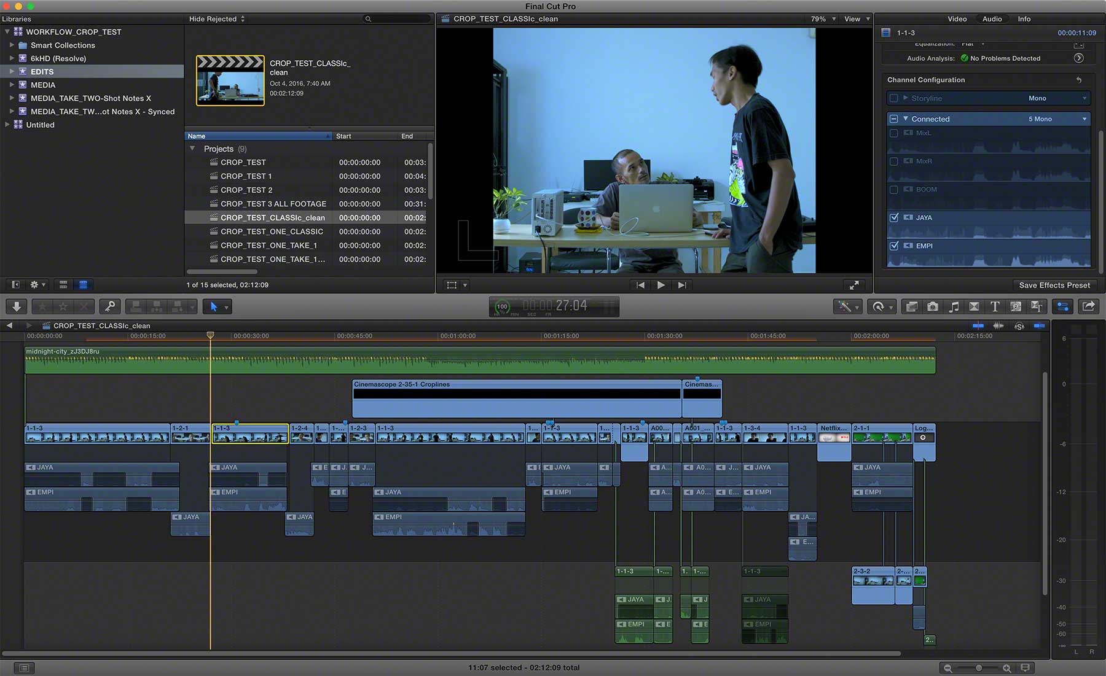Click the Import Media arrow button
This screenshot has height=676, width=1106.
click(x=17, y=306)
